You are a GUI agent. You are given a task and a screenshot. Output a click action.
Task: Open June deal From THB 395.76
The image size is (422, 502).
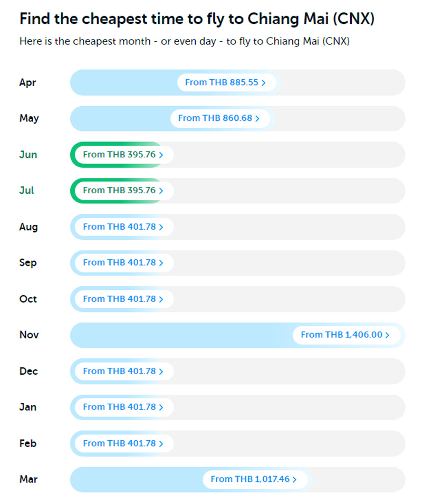[x=119, y=155]
